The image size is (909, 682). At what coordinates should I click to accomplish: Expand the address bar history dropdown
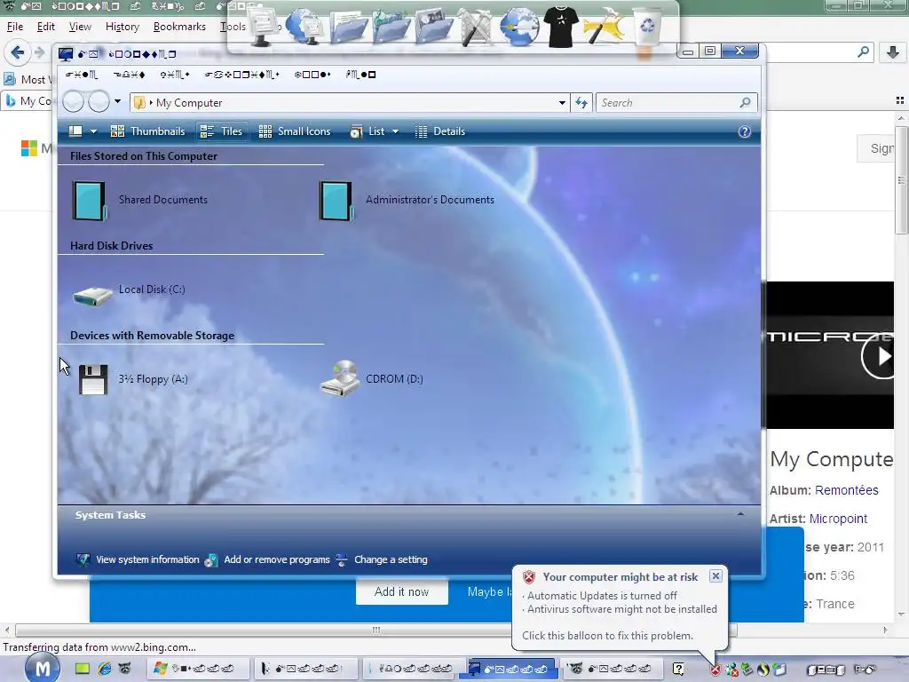(x=562, y=103)
